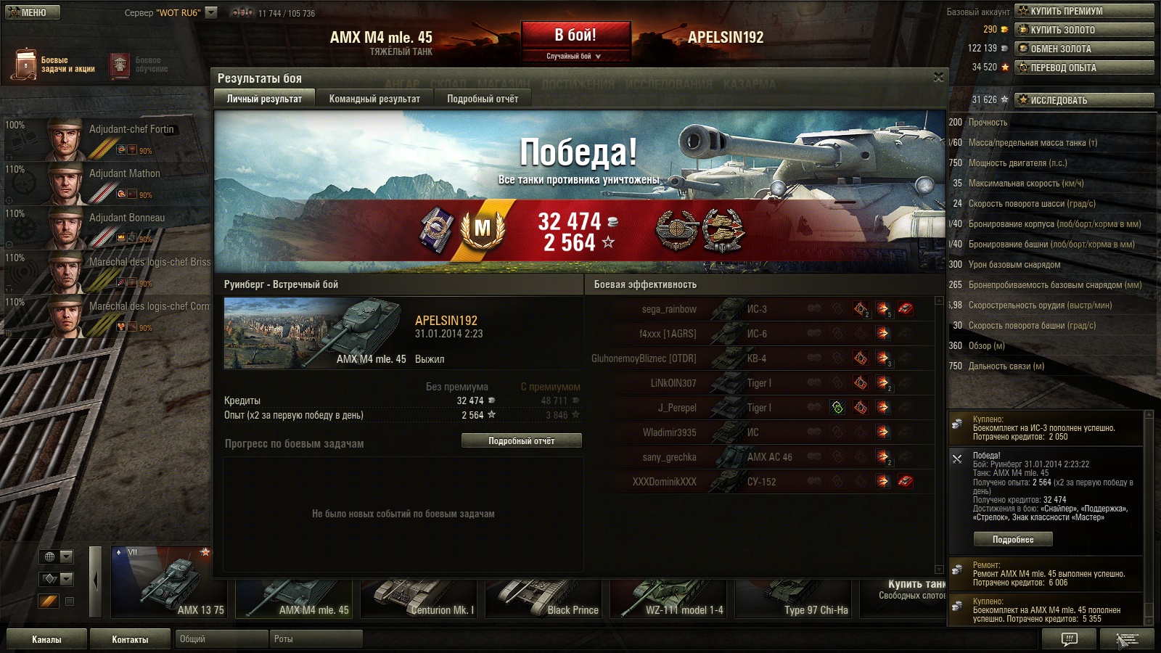The image size is (1161, 653).
Task: Click the notifications list icon in bottom corner
Action: [1127, 639]
